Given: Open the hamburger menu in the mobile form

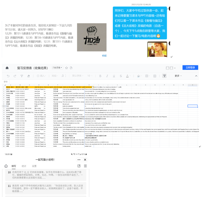Looking at the screenshot, I should click(85, 166).
